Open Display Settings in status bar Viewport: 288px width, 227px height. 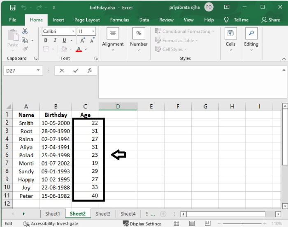[142, 224]
